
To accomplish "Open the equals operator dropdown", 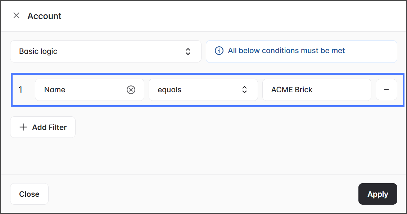I will (x=203, y=90).
